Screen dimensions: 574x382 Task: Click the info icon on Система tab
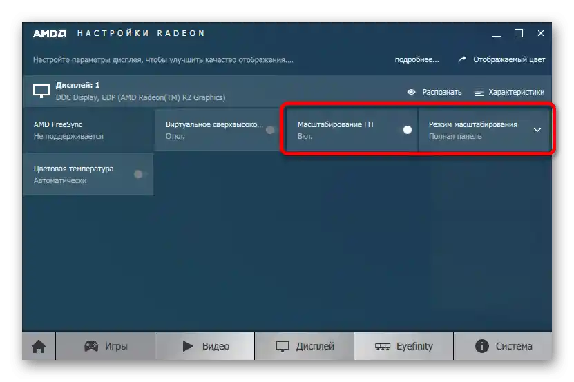point(481,346)
